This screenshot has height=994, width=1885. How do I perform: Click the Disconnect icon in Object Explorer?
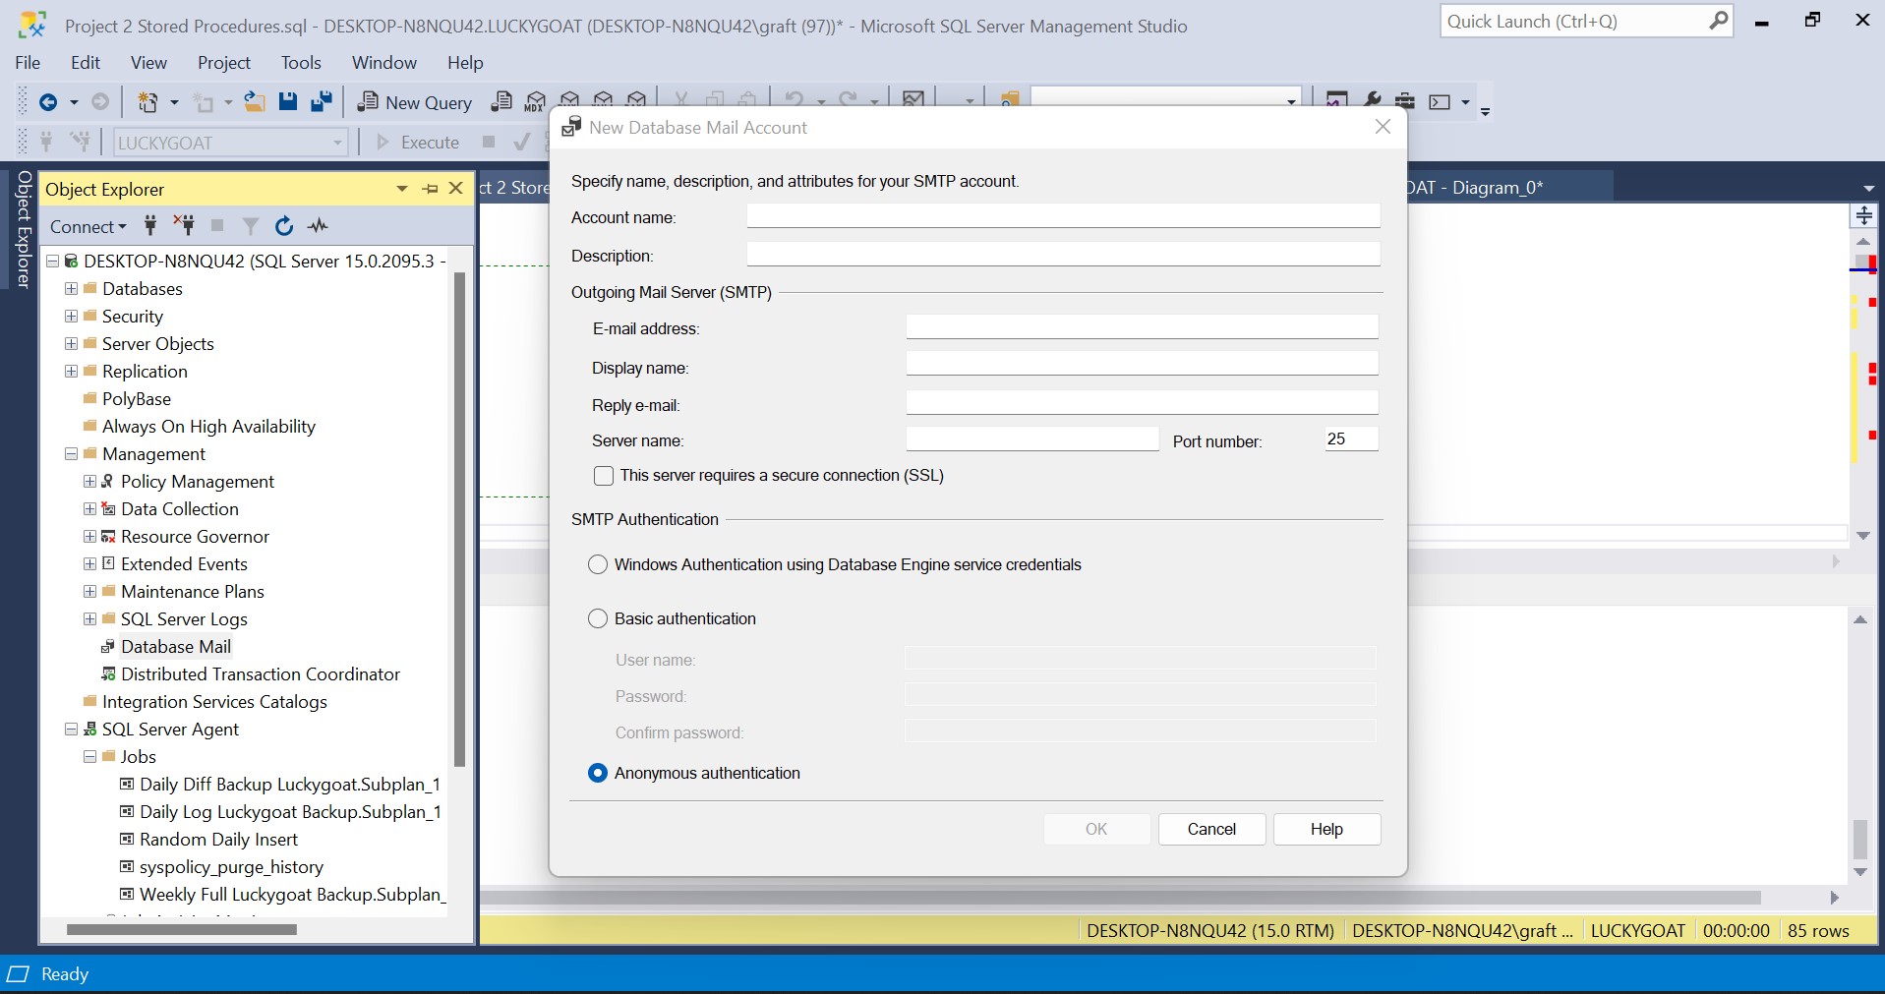point(184,226)
